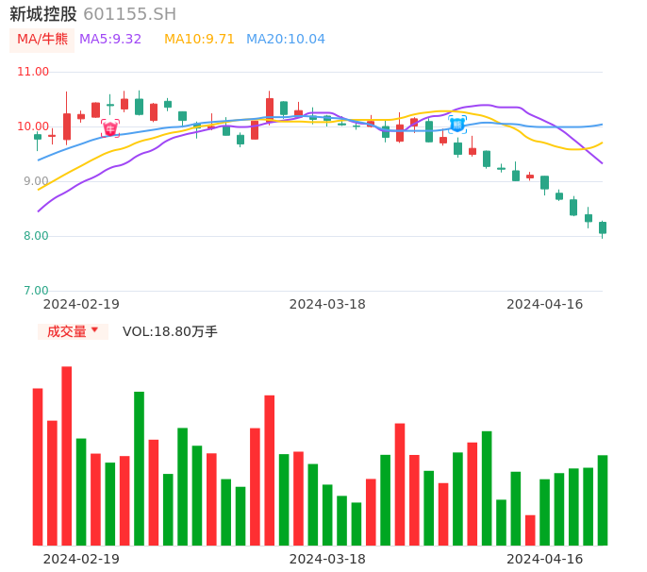Click the 2024-02-19 date on price chart
Screen dimensions: 647x572
click(x=81, y=304)
